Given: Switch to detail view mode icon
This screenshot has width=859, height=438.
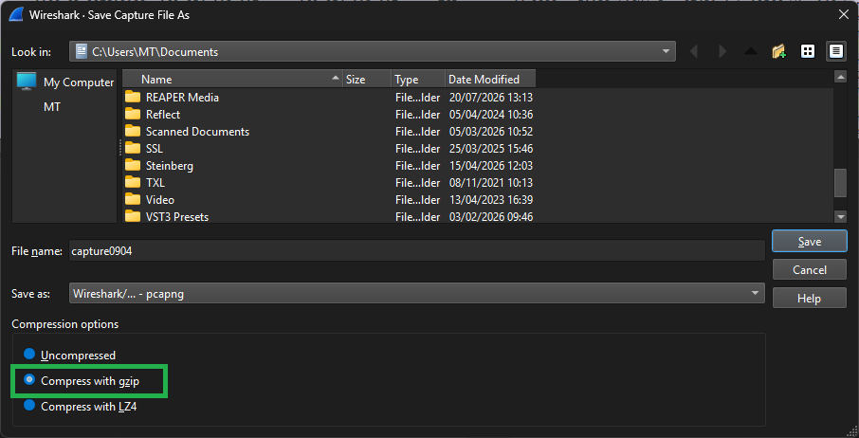Looking at the screenshot, I should click(835, 51).
